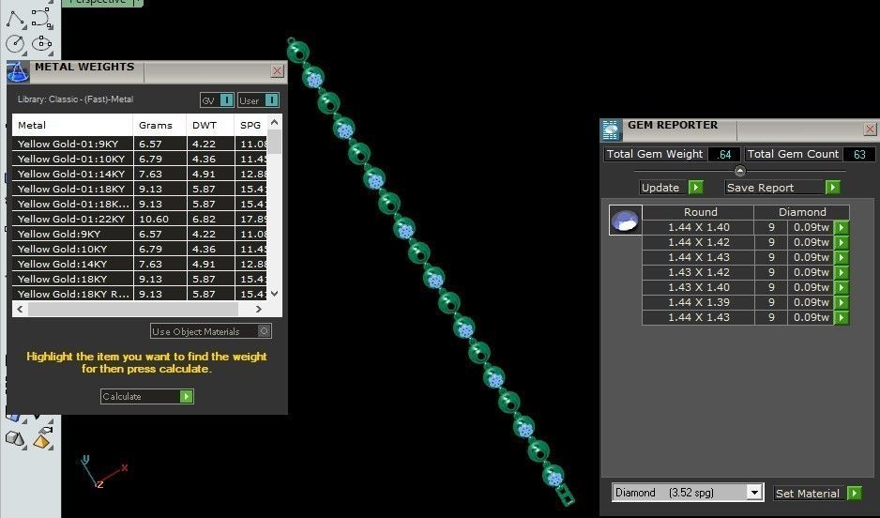Image resolution: width=880 pixels, height=518 pixels.
Task: Open the Diamond (3.52 spg) material dropdown
Action: tap(754, 493)
